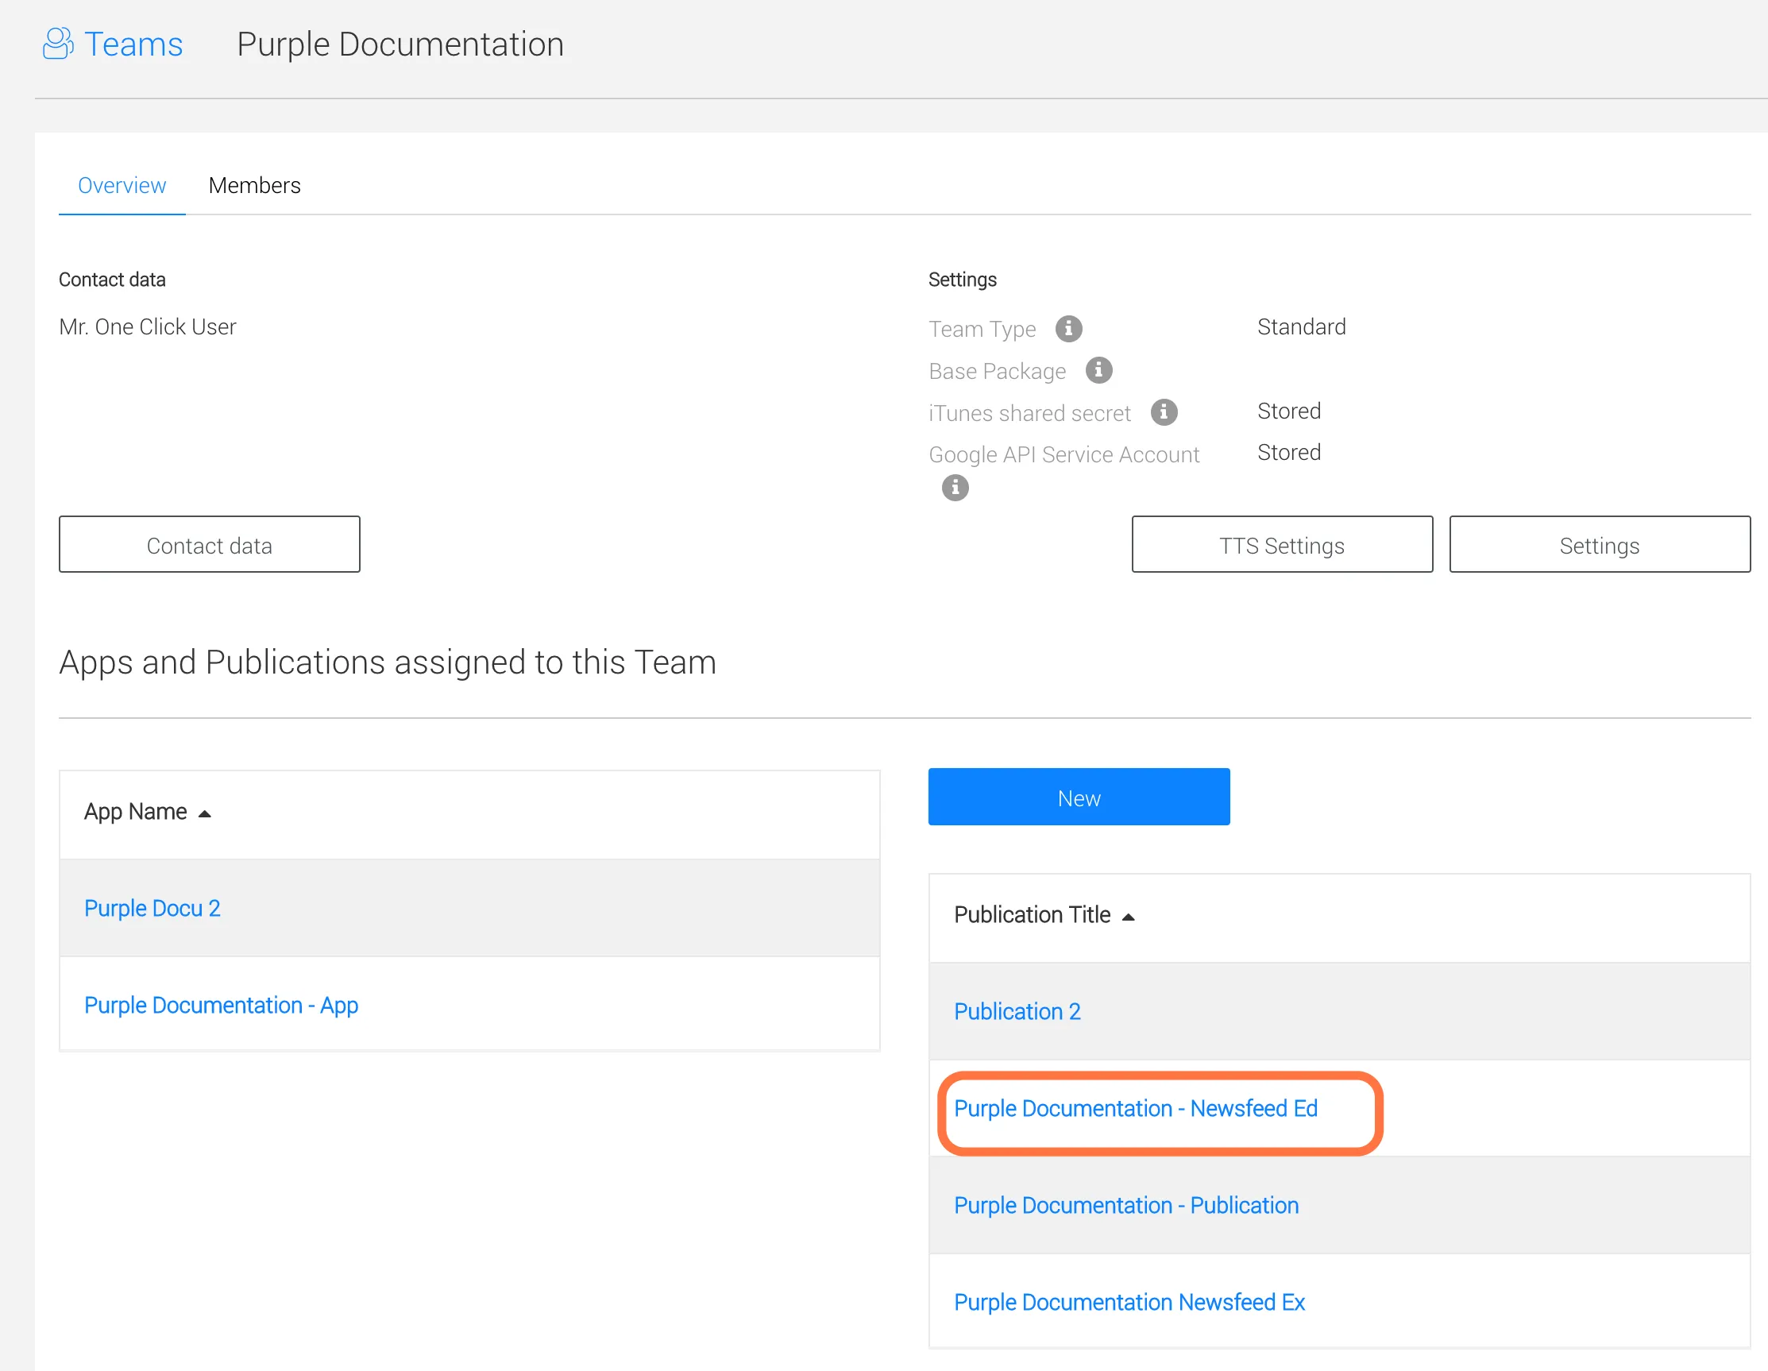Click the App Name column header text
1768x1371 pixels.
(135, 813)
